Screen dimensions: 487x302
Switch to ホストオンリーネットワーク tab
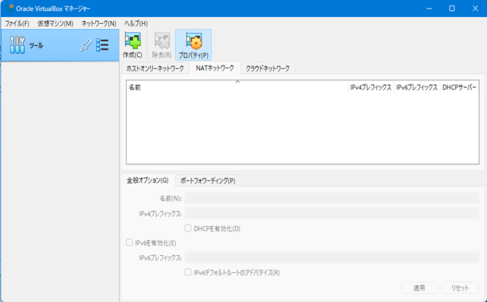[155, 68]
